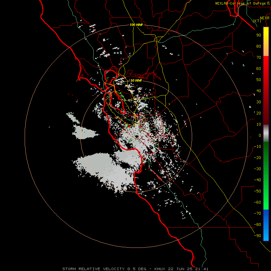Click the -30 scale value
The height and width of the screenshot is (271, 271).
[257, 169]
